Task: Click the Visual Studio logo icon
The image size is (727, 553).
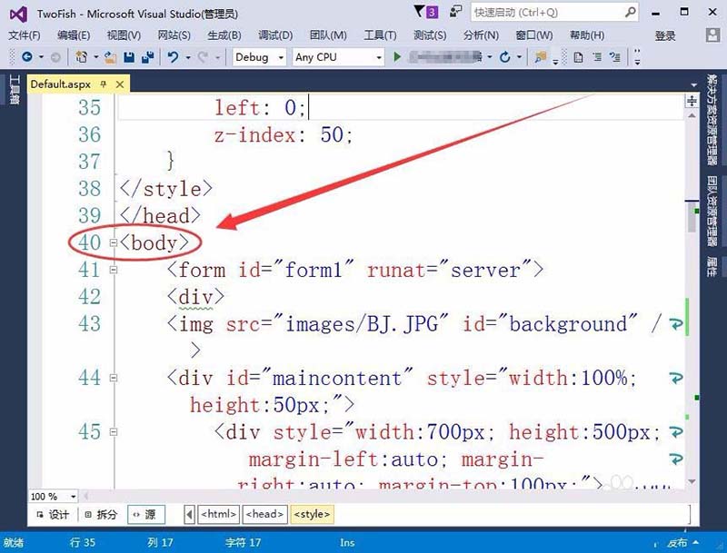Action: [x=18, y=15]
